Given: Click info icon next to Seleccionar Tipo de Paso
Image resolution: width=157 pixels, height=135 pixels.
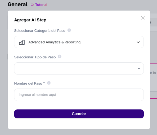Looking at the screenshot, I should point(60,57).
